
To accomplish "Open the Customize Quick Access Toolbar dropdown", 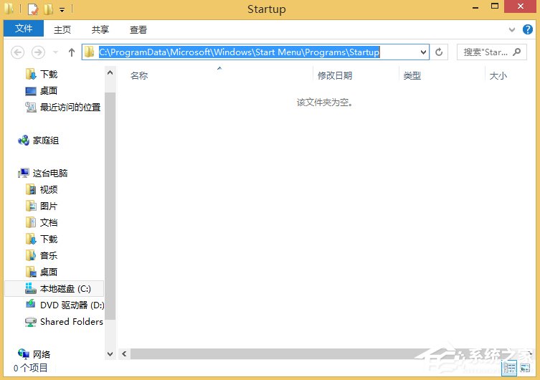I will click(62, 9).
